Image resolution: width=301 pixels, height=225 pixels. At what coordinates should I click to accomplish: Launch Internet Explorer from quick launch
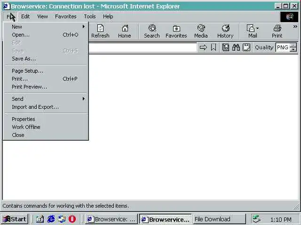51,219
